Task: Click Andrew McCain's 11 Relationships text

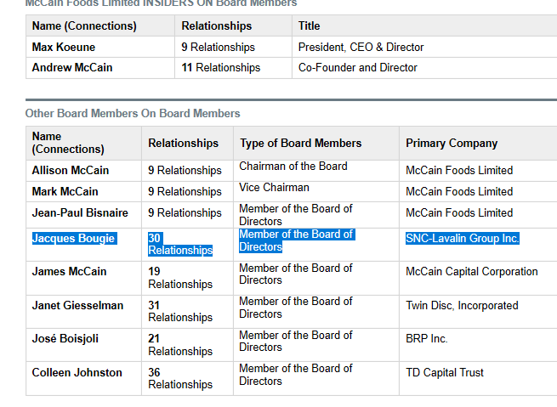Action: [221, 67]
